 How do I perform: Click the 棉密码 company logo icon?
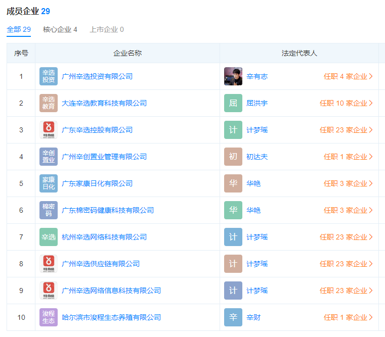click(49, 210)
